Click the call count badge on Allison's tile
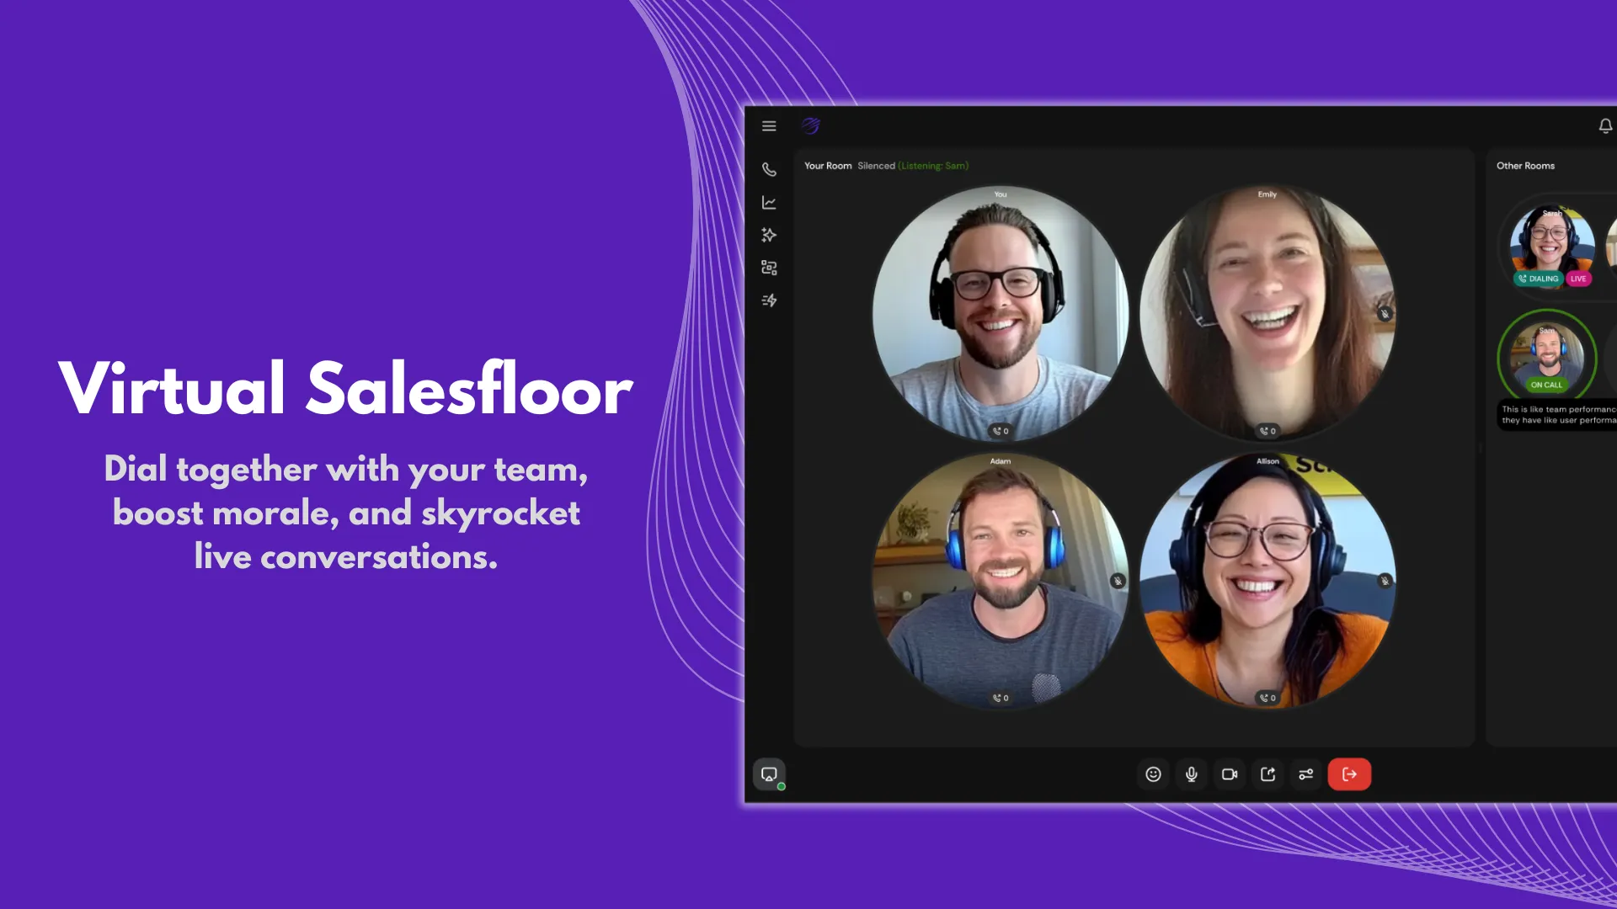Viewport: 1617px width, 909px height. click(x=1267, y=698)
